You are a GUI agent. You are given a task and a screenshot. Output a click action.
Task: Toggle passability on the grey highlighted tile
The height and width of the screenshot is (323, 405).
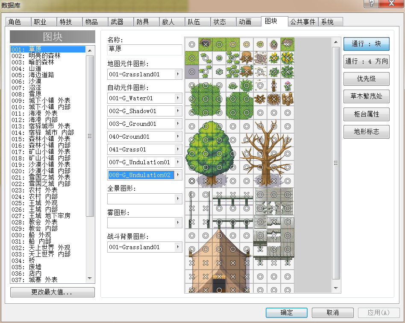(x=192, y=72)
